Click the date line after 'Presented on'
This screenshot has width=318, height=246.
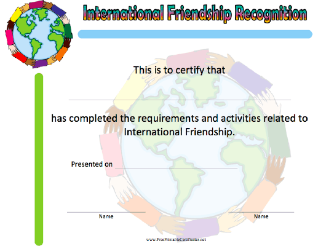pyautogui.click(x=176, y=168)
